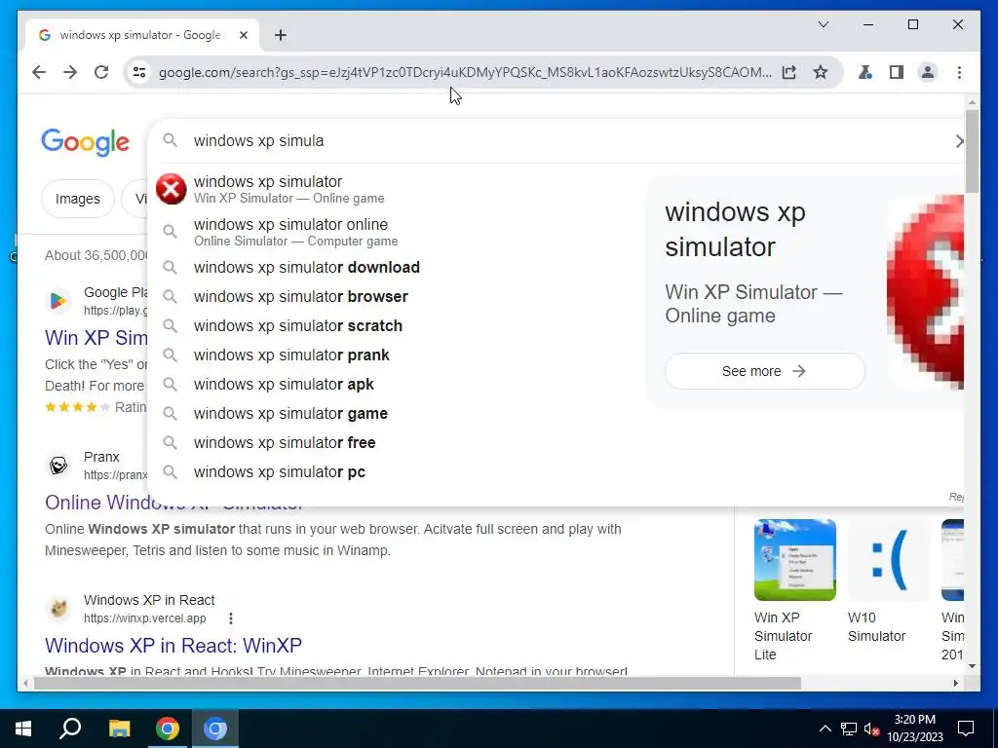Go forward with the browser arrow

click(70, 72)
